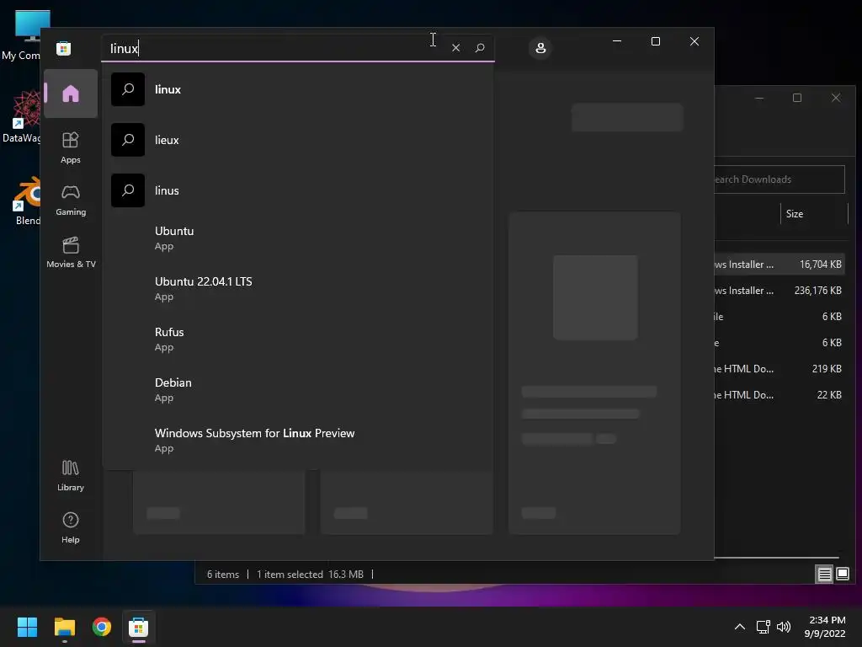Open Help in Microsoft Store sidebar
The width and height of the screenshot is (862, 647).
[x=71, y=527]
